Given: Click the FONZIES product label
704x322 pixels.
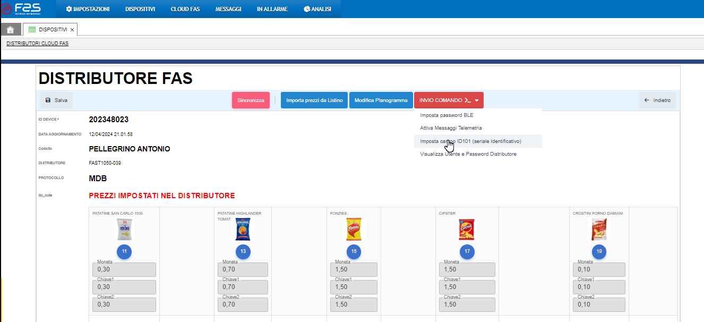Looking at the screenshot, I should pyautogui.click(x=338, y=213).
